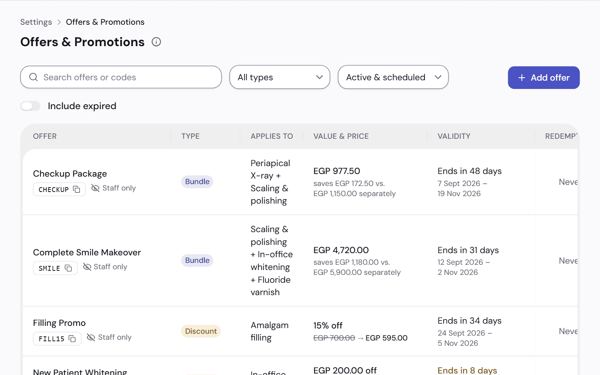Click Ends in 8 days validity
The image size is (600, 375).
pyautogui.click(x=467, y=370)
